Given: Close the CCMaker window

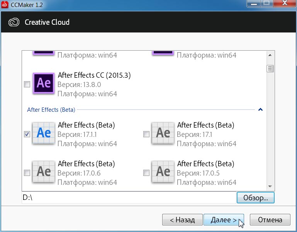Looking at the screenshot, I should [285, 3].
